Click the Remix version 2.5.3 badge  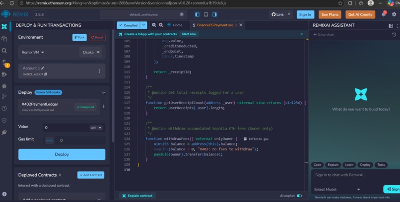point(39,14)
